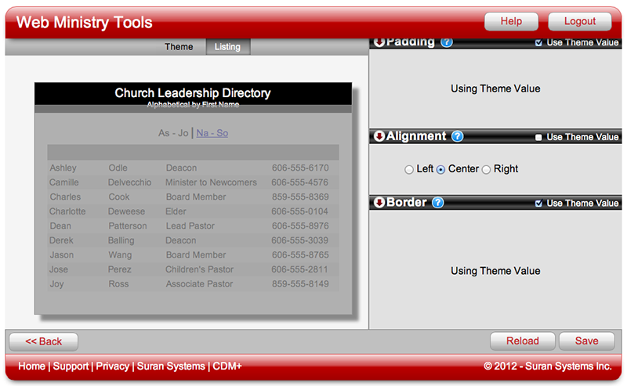Screen dimensions: 627x386
Task: Click the Alignment help question mark icon
Action: click(458, 136)
